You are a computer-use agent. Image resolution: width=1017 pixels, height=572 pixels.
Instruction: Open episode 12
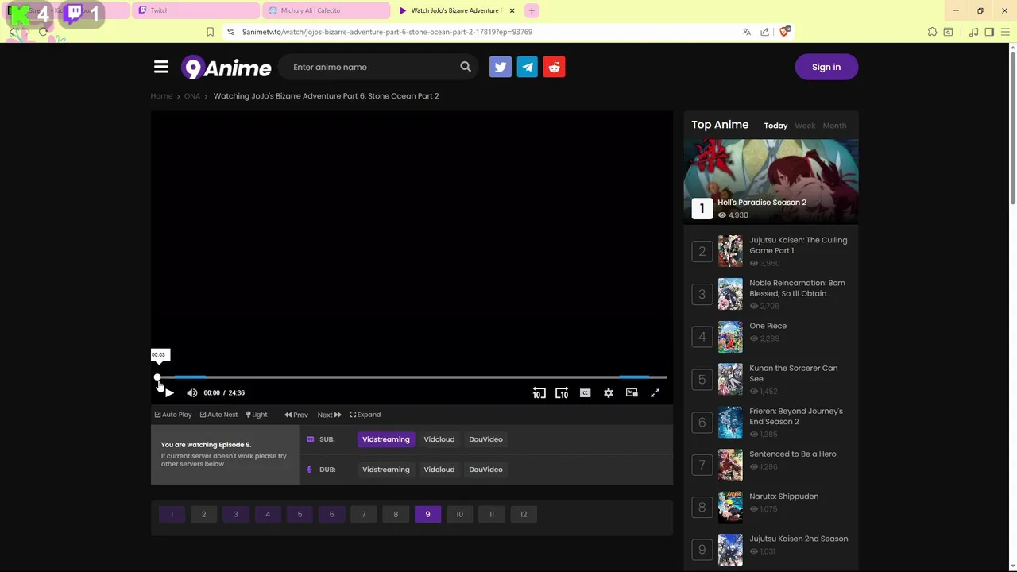(x=524, y=514)
